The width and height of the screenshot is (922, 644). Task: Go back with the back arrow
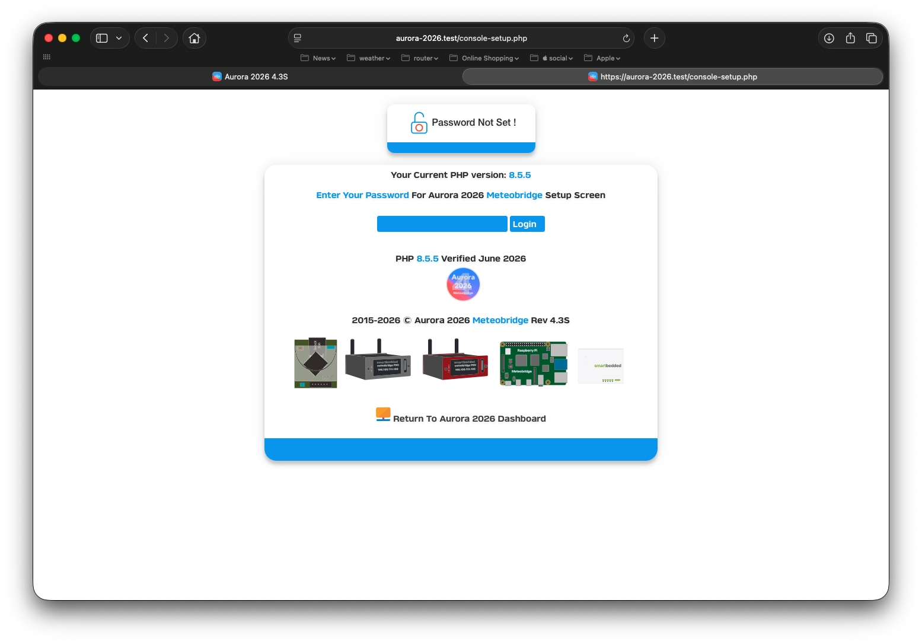(145, 38)
